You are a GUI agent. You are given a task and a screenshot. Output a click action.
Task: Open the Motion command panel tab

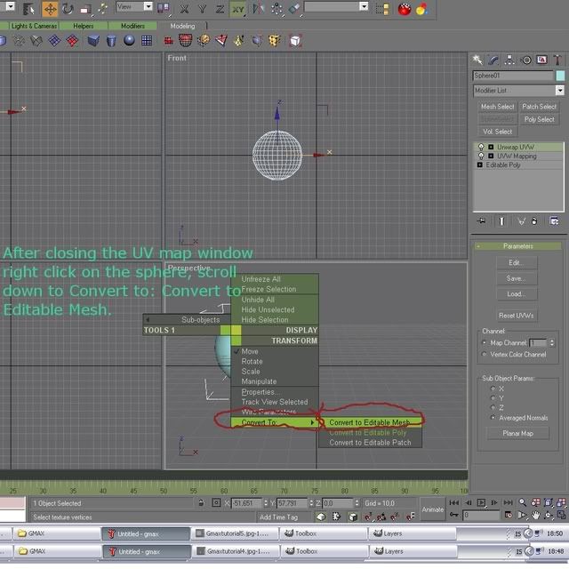click(x=525, y=60)
